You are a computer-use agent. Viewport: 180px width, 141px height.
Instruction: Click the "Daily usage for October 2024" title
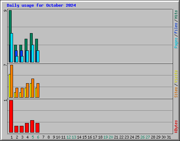click(41, 5)
